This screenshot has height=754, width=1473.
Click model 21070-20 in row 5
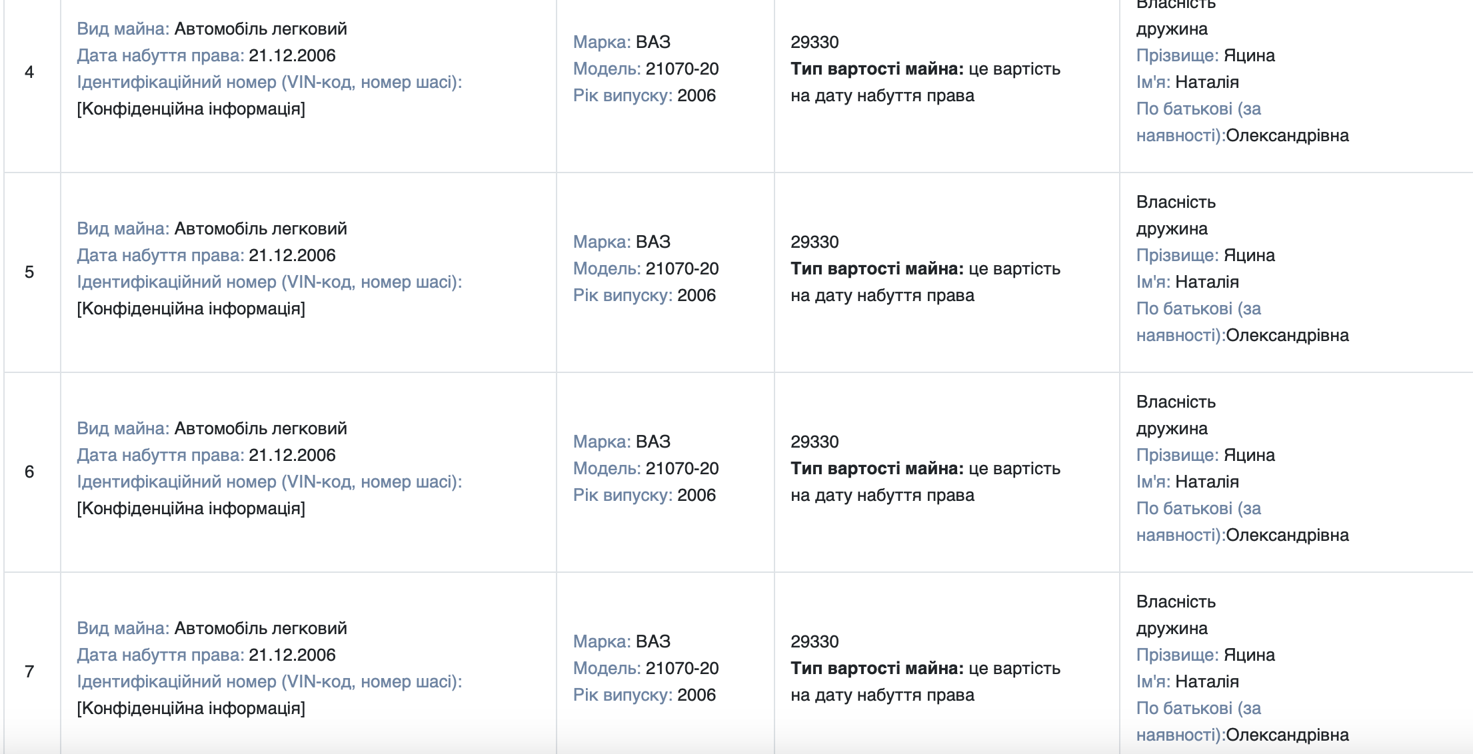683,268
